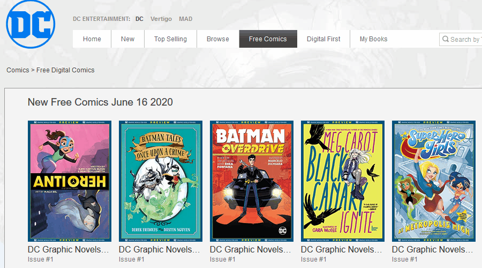Click the DC logo

pos(31,24)
